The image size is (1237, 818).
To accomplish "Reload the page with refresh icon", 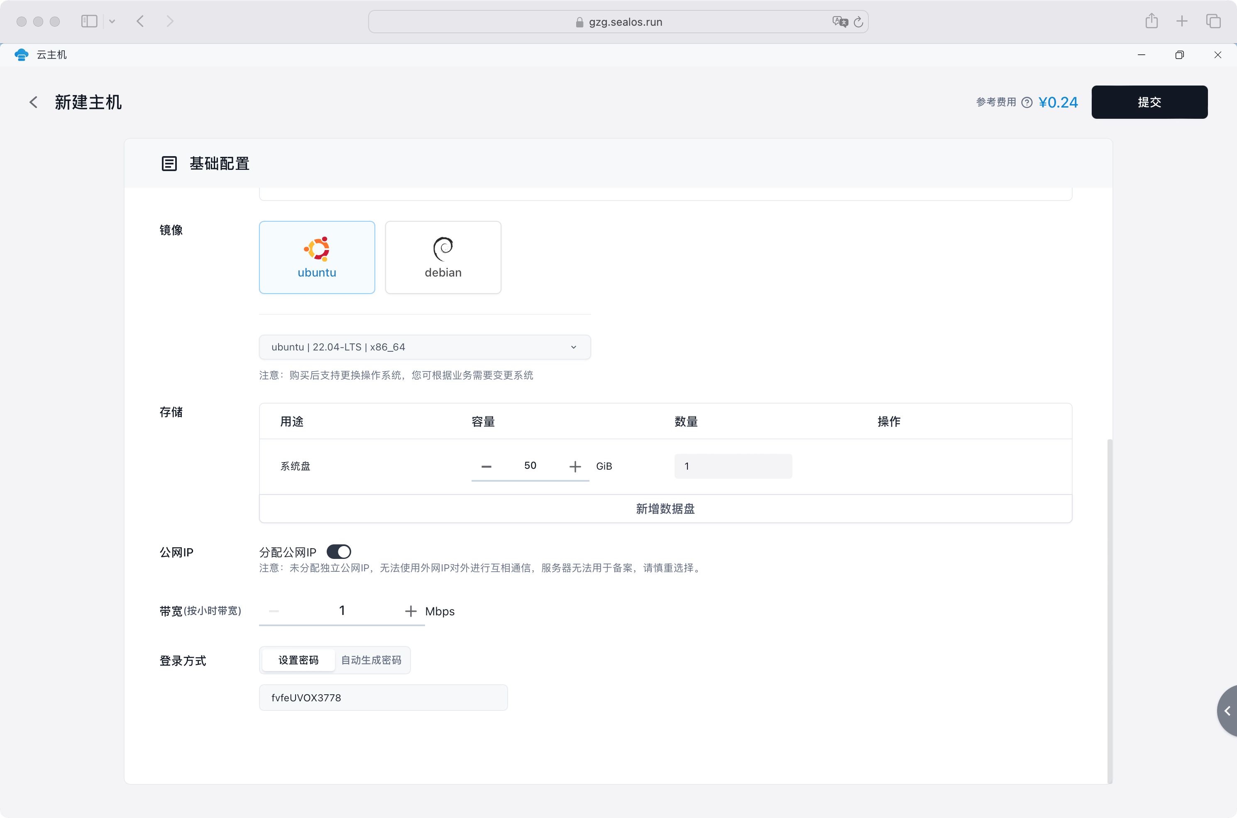I will click(x=858, y=22).
